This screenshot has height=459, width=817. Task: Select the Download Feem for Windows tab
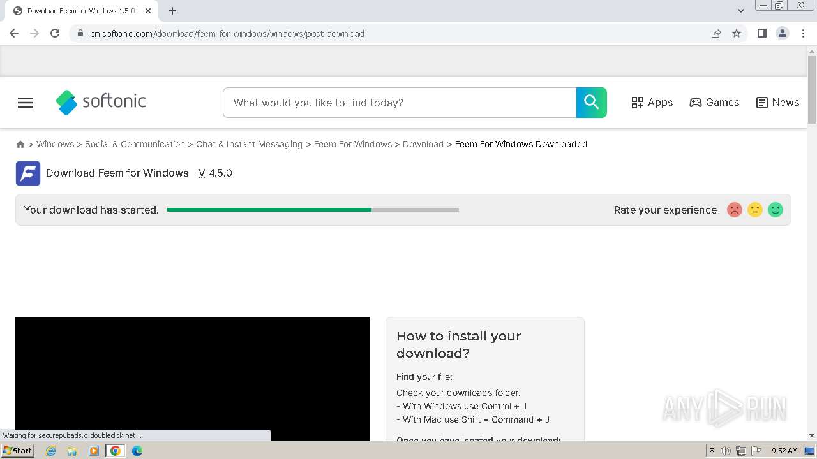point(81,11)
